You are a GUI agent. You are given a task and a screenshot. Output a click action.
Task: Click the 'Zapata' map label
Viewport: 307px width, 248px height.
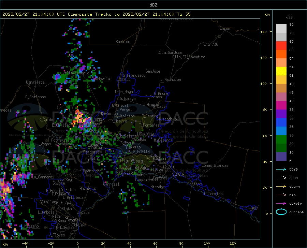(x=84, y=213)
